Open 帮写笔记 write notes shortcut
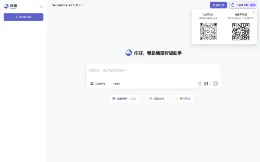Image resolution: width=260 pixels, height=162 pixels. tap(182, 99)
